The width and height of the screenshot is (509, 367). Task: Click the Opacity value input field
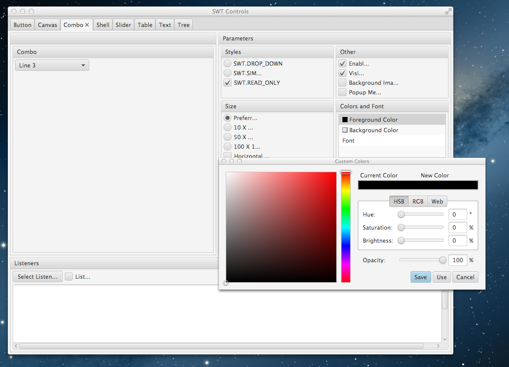(457, 260)
